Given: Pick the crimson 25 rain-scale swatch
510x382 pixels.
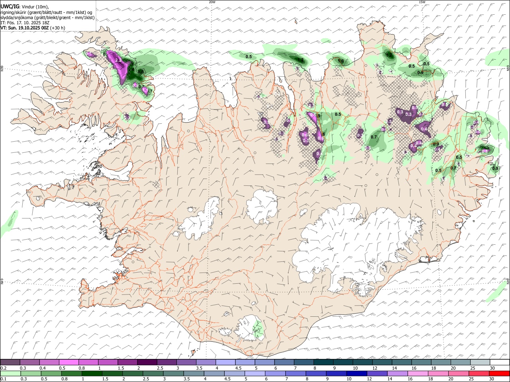Looking at the screenshot, I should pyautogui.click(x=478, y=373).
